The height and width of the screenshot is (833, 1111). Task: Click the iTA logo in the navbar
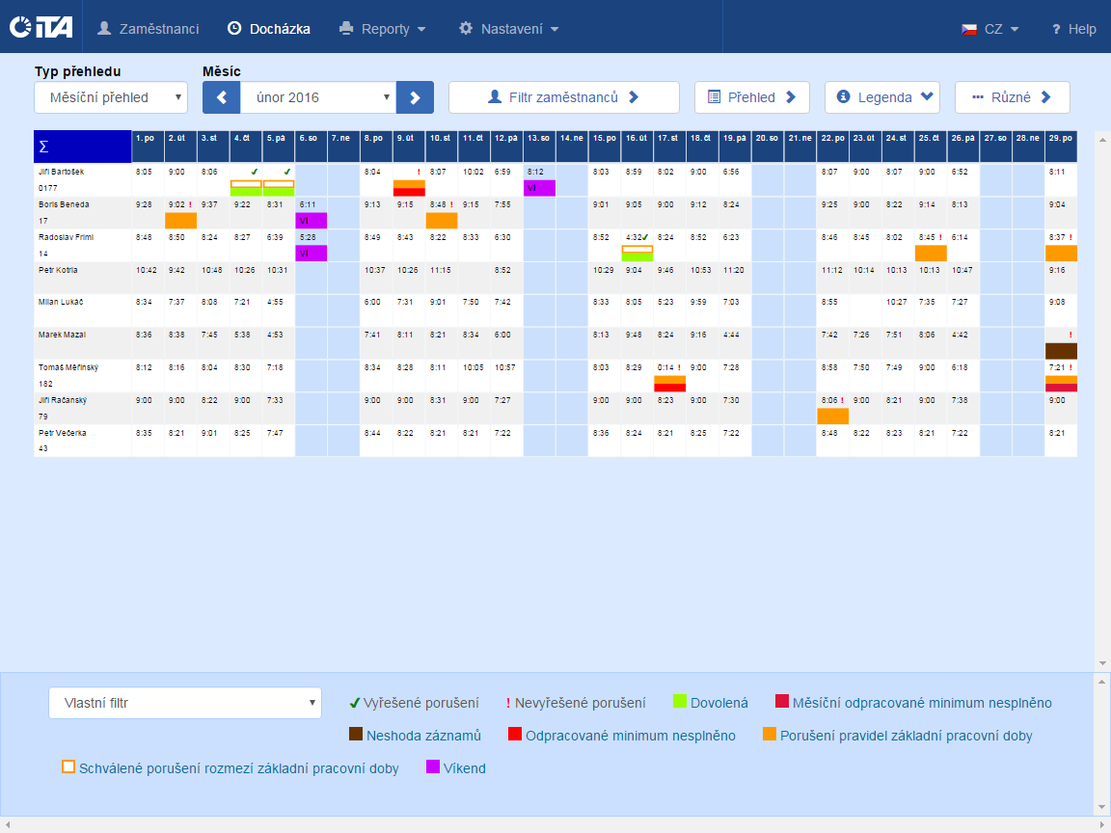[41, 28]
